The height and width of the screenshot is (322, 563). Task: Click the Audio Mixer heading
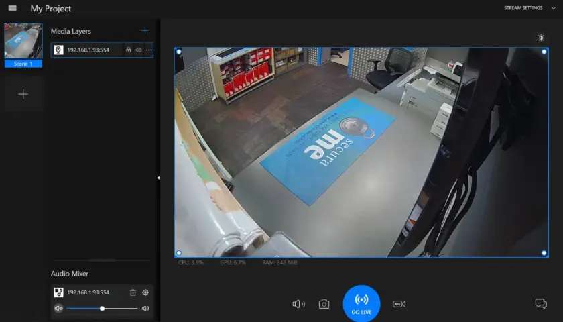click(x=69, y=274)
